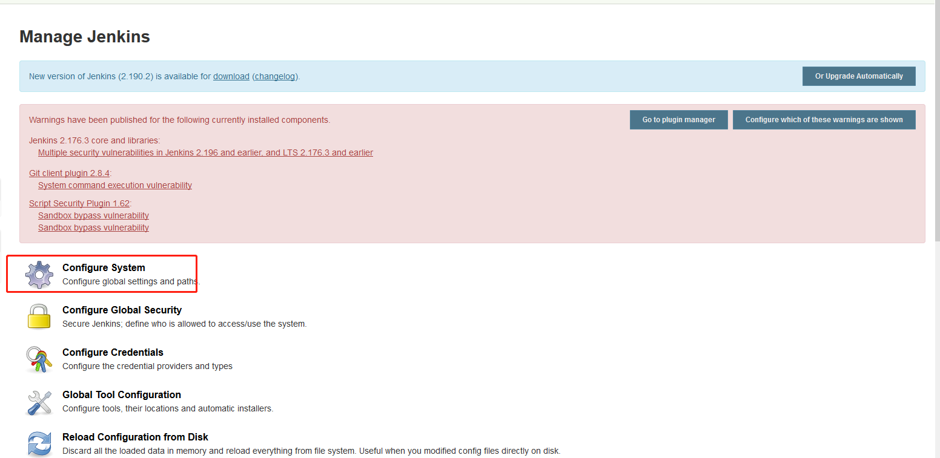Open the Configure Global Security link
The image size is (940, 458).
tap(122, 310)
